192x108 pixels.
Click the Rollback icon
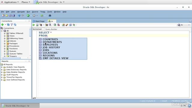pos(58,25)
